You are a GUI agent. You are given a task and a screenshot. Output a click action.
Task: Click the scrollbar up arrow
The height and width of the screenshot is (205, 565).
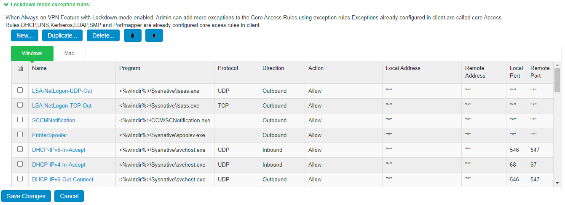click(557, 65)
